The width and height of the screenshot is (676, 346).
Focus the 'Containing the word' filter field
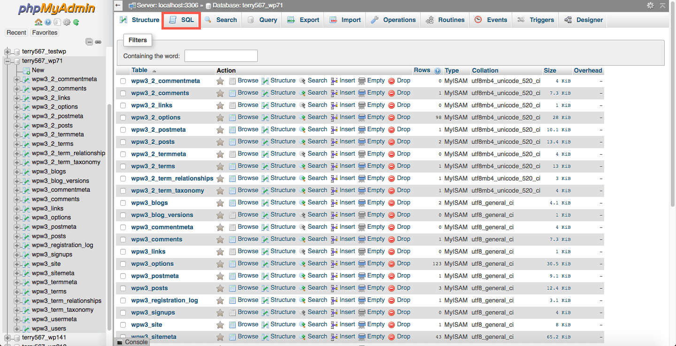click(221, 56)
